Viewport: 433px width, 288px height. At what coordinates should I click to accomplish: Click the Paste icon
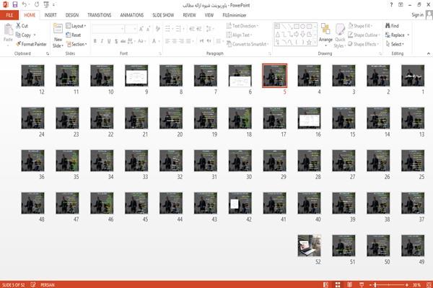click(8, 30)
